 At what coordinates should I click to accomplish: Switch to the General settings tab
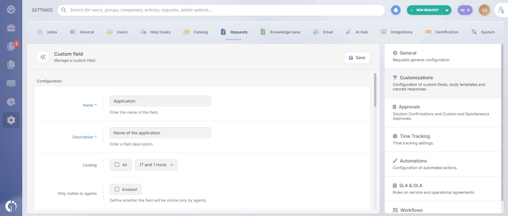[x=82, y=32]
